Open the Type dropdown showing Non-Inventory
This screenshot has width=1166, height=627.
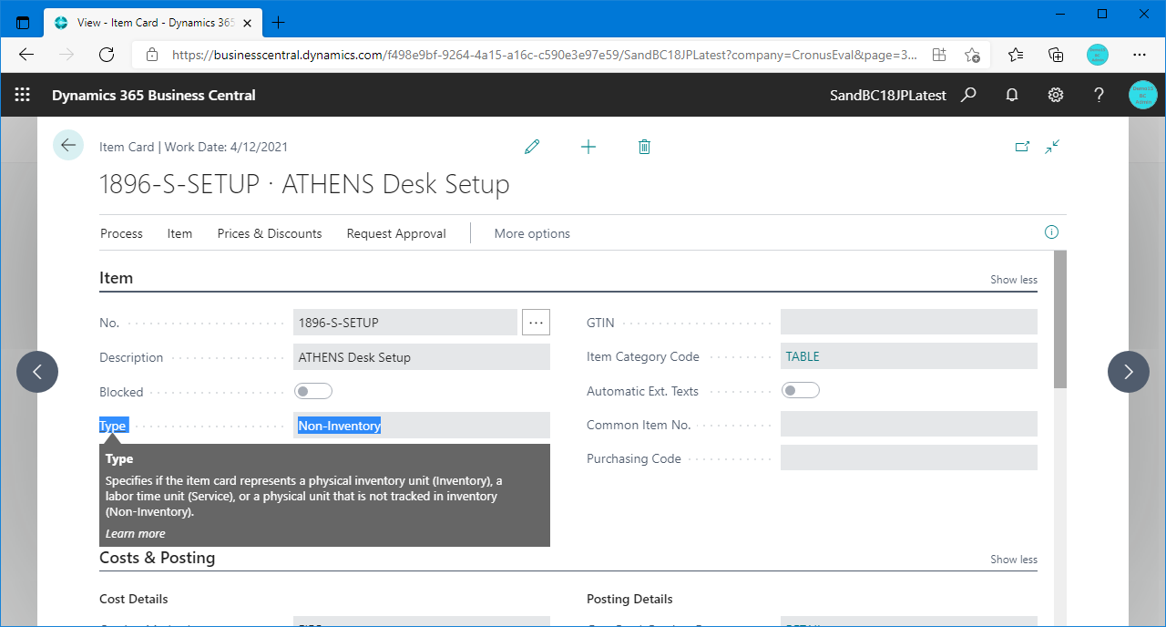422,425
